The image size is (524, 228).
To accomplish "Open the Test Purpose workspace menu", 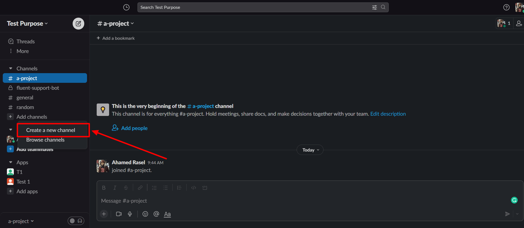I will 27,23.
